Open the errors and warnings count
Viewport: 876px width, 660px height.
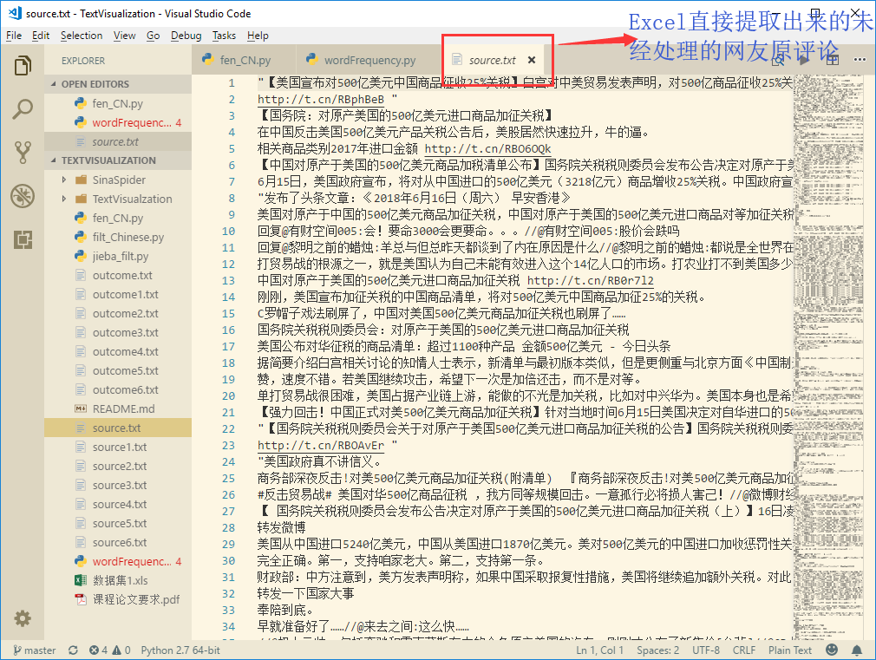pyautogui.click(x=110, y=650)
